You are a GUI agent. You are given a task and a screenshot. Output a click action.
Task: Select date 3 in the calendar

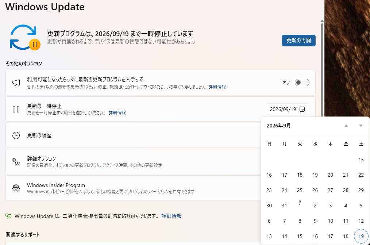pos(330,206)
